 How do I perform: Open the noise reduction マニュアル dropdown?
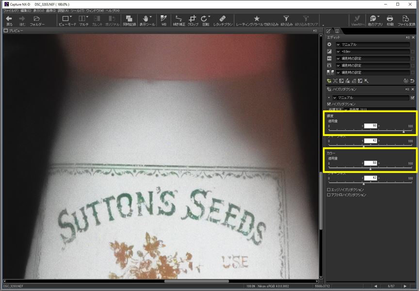click(371, 98)
